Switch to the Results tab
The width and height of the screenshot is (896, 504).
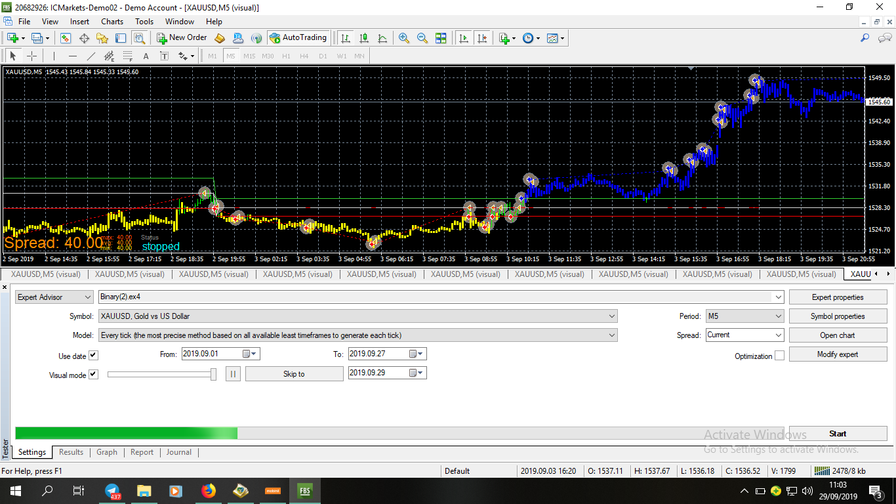click(71, 452)
